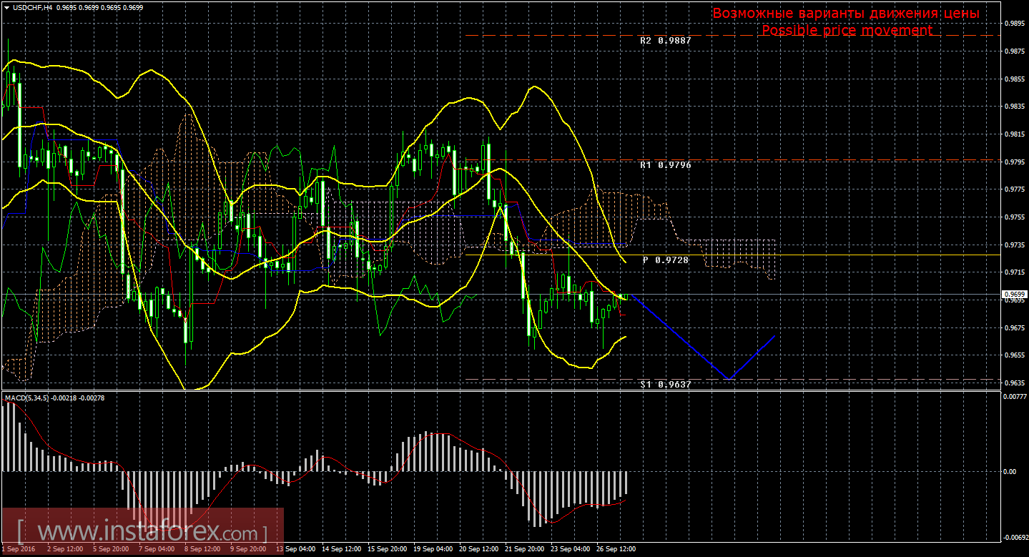1029x557 pixels.
Task: Click the 21 Sep 20:00 time label
Action: (526, 550)
